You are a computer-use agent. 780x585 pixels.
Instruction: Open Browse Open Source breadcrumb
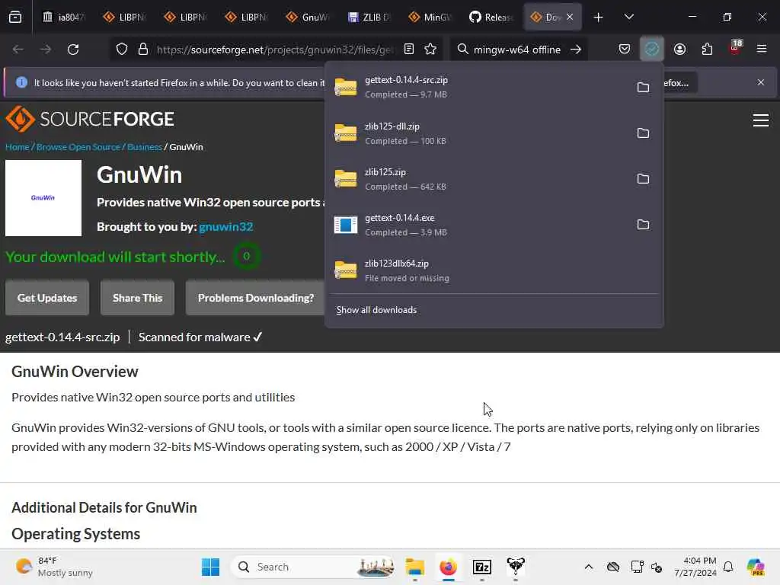(x=78, y=147)
